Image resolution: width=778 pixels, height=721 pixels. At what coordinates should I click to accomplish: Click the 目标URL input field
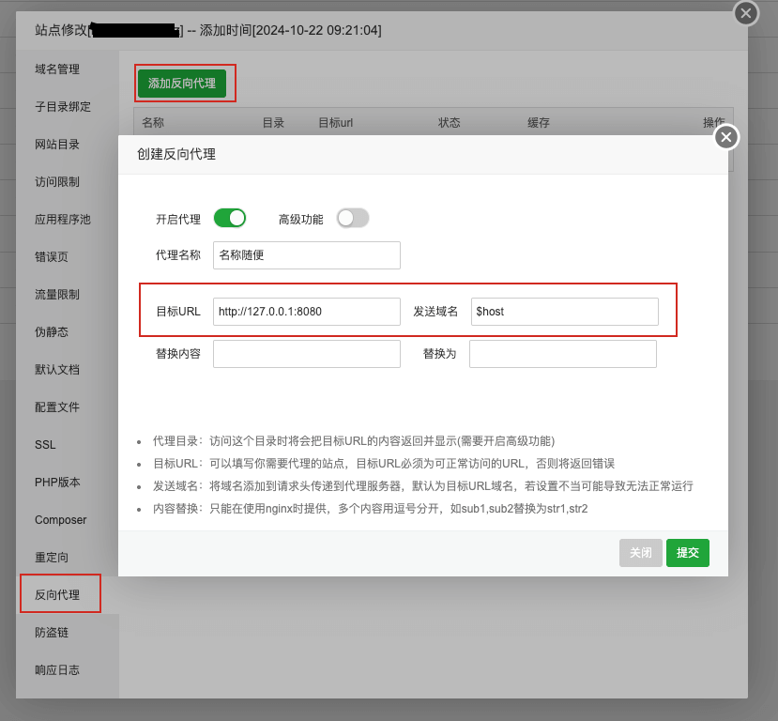pos(306,312)
